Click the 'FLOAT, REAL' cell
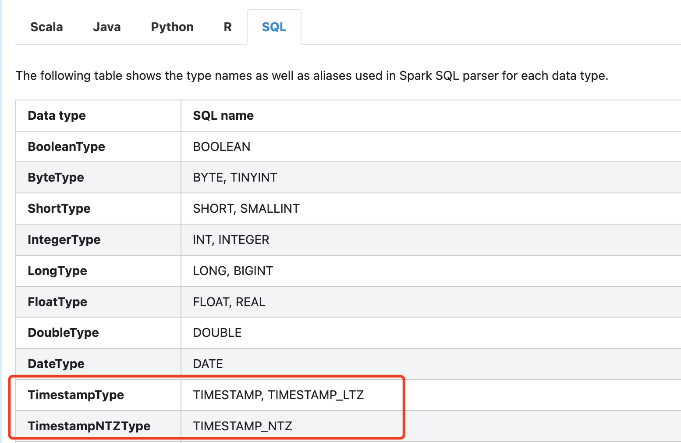Viewport: 681px width, 443px height. pyautogui.click(x=229, y=302)
